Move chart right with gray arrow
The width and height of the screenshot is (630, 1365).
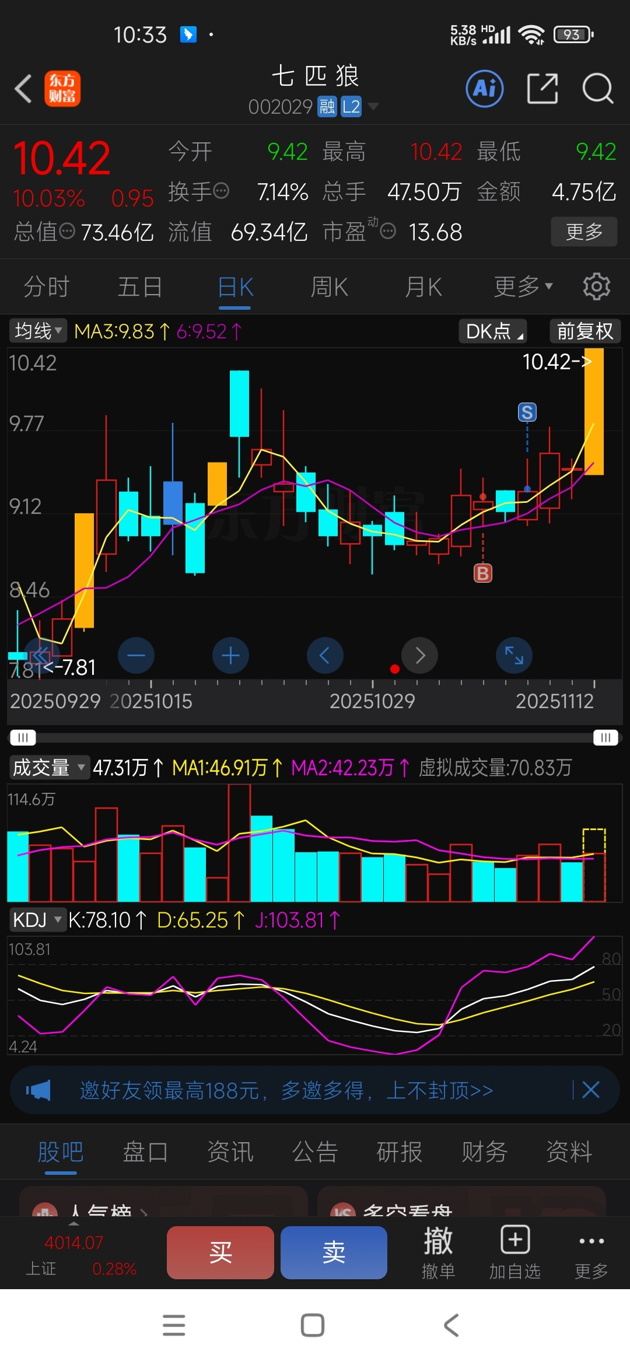click(x=419, y=656)
